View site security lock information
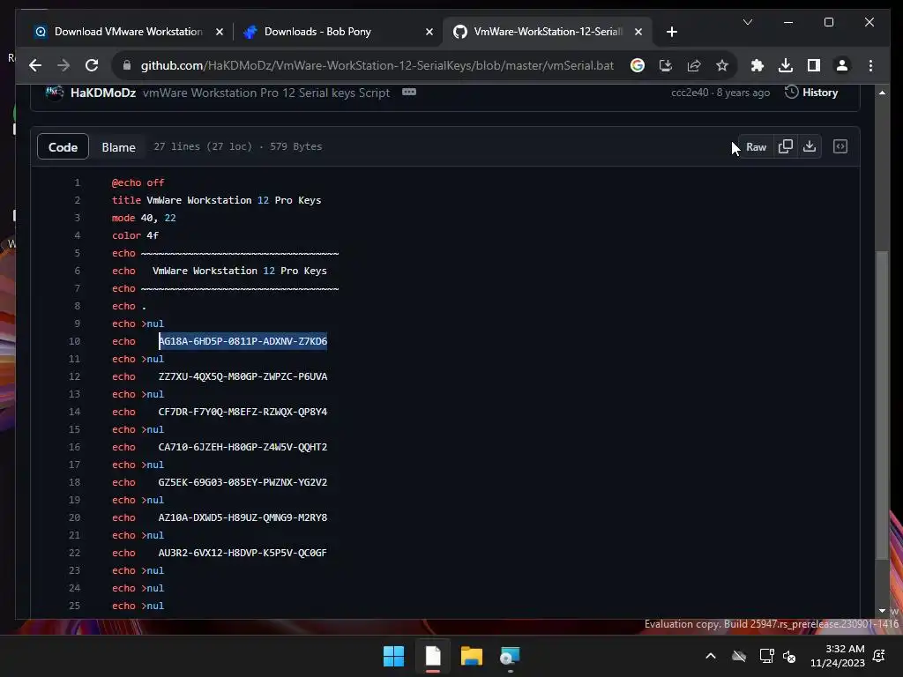Image resolution: width=903 pixels, height=677 pixels. [x=127, y=65]
